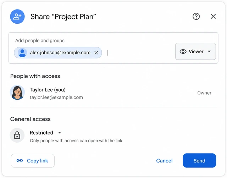Click the General access heading
This screenshot has width=227, height=178.
tap(30, 119)
